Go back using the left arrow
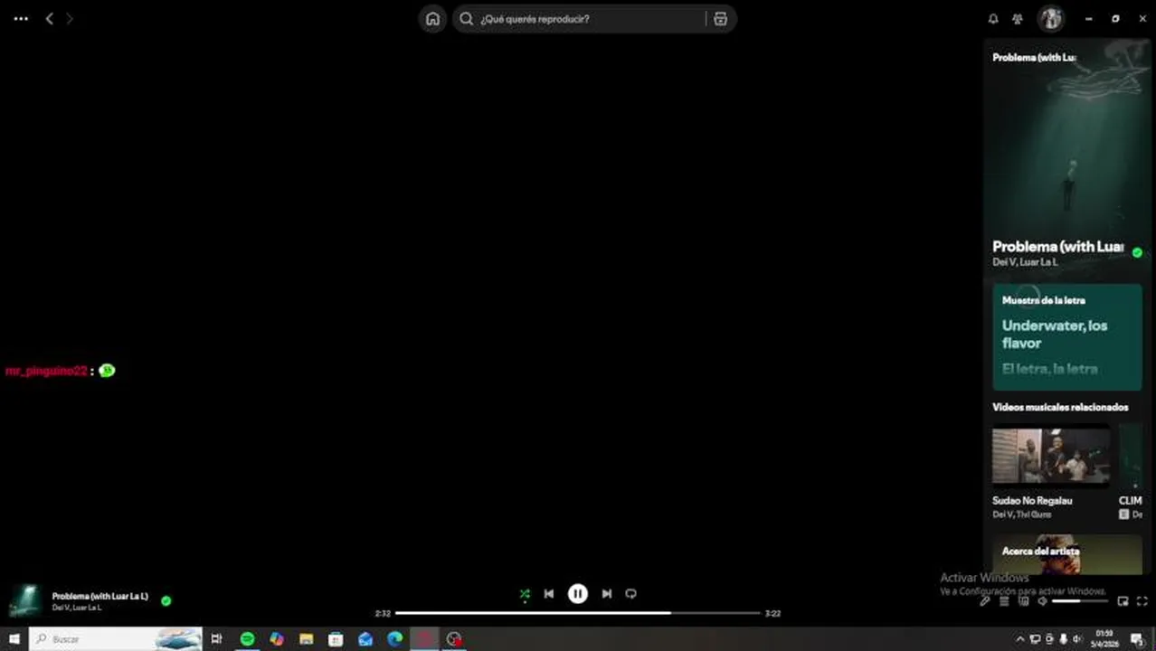 [x=50, y=18]
